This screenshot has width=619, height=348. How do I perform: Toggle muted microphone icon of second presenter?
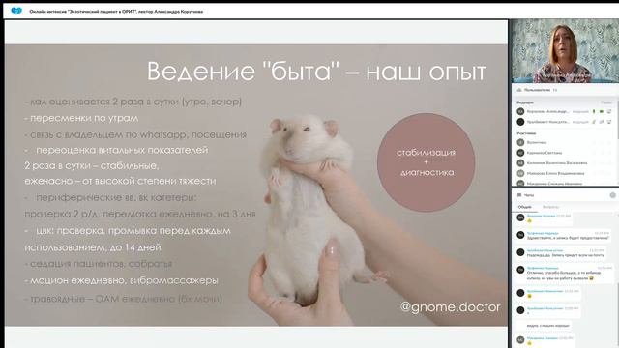point(594,122)
